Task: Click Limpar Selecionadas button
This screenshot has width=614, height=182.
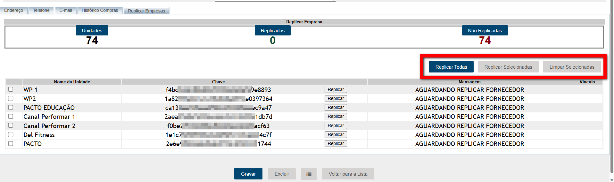Action: point(571,67)
